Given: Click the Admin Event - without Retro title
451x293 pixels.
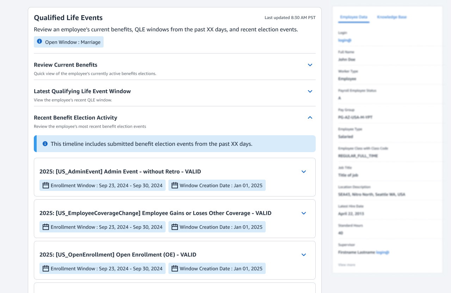Looking at the screenshot, I should click(120, 172).
